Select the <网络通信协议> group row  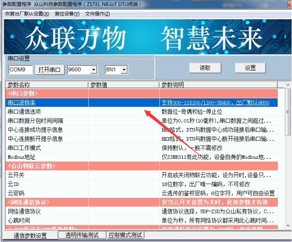point(142,203)
